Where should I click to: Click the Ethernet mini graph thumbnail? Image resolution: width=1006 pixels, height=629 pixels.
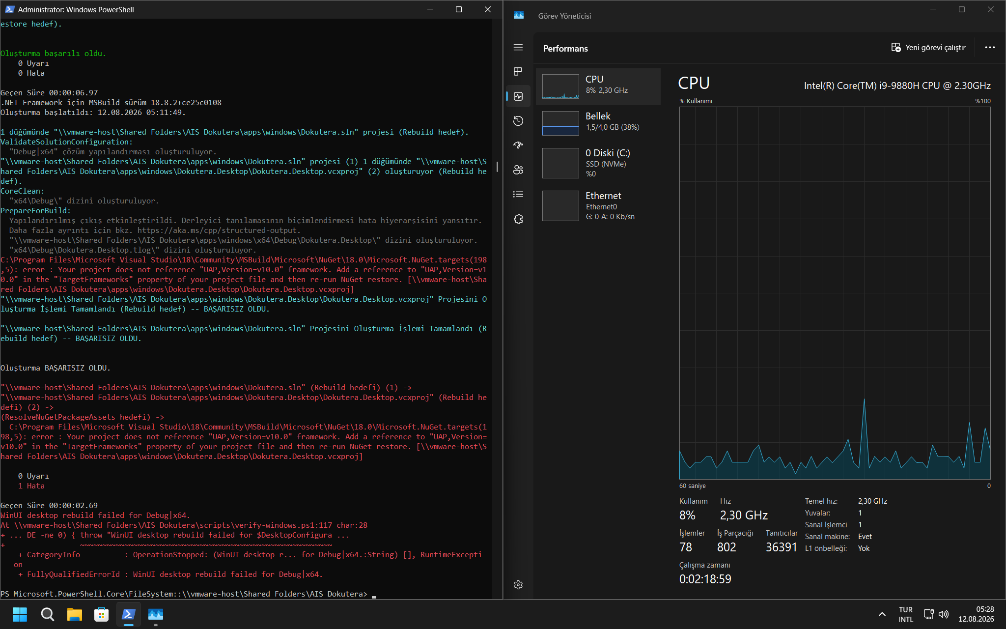point(560,206)
